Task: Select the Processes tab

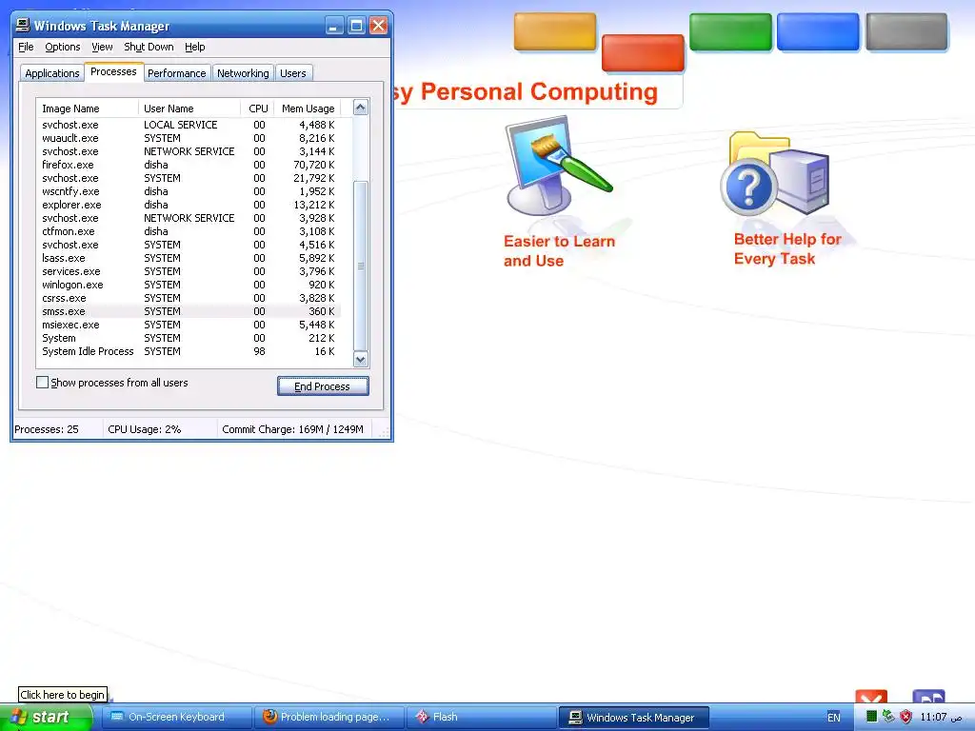Action: coord(113,72)
